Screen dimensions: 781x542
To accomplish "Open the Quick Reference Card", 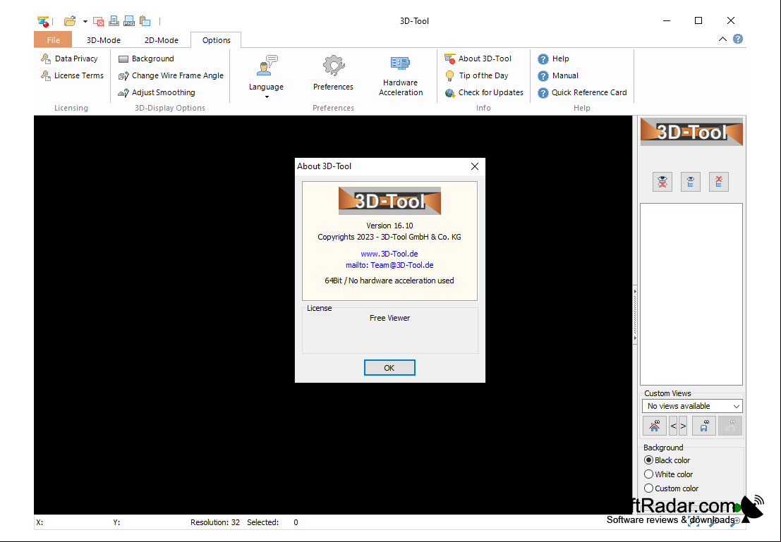I will 582,92.
